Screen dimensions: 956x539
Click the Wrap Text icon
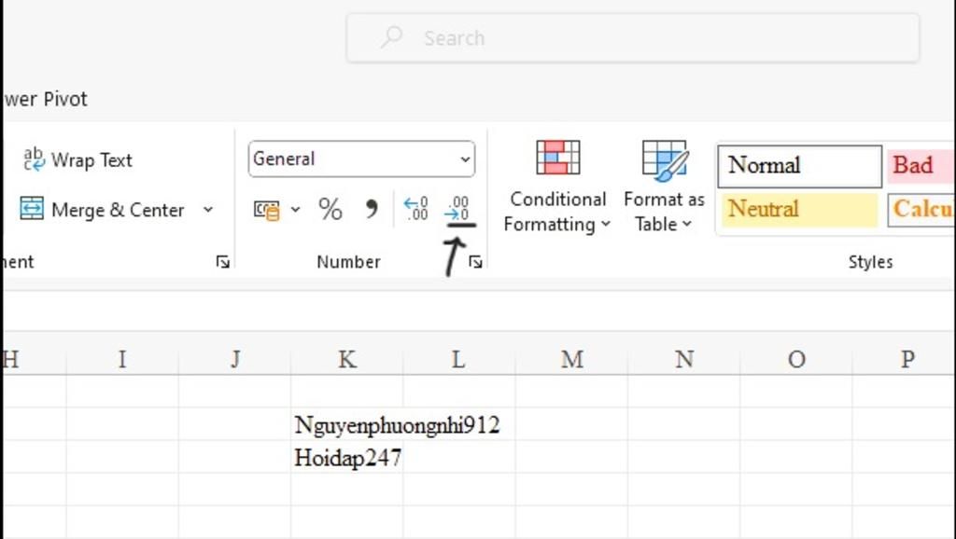click(x=35, y=159)
